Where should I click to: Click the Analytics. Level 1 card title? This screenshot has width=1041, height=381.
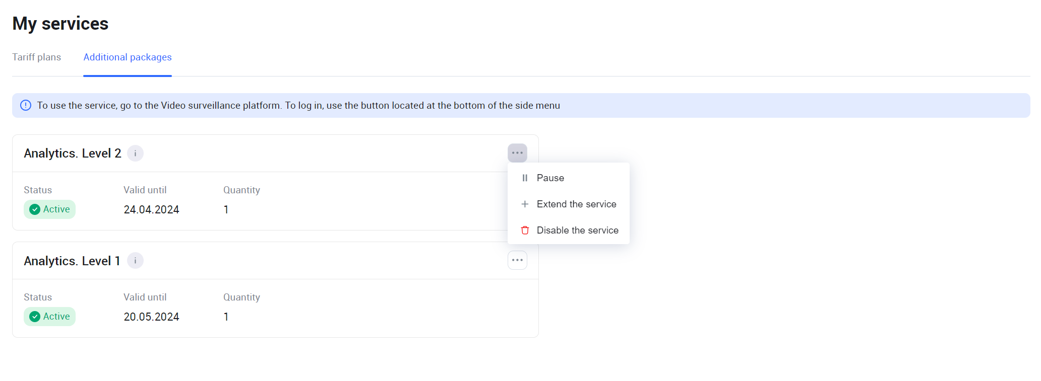pos(72,261)
